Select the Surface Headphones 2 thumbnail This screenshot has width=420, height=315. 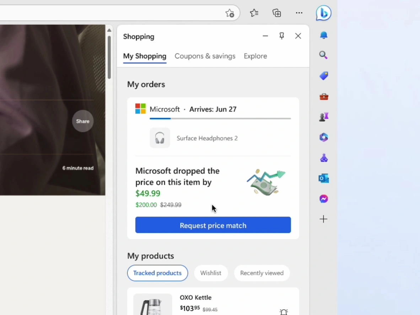[160, 138]
